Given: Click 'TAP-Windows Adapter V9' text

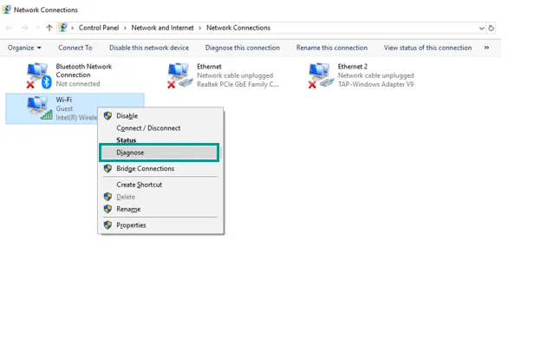Looking at the screenshot, I should coord(375,84).
